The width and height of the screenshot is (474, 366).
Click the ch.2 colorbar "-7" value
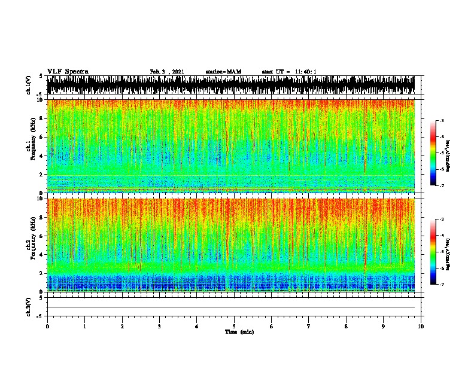[442, 284]
